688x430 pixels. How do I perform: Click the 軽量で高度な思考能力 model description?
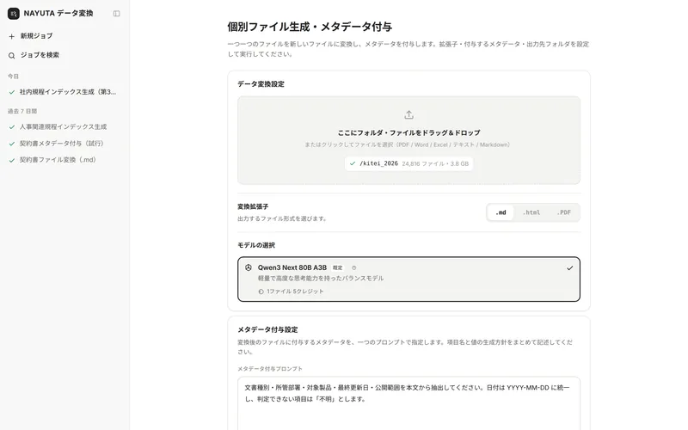point(320,278)
